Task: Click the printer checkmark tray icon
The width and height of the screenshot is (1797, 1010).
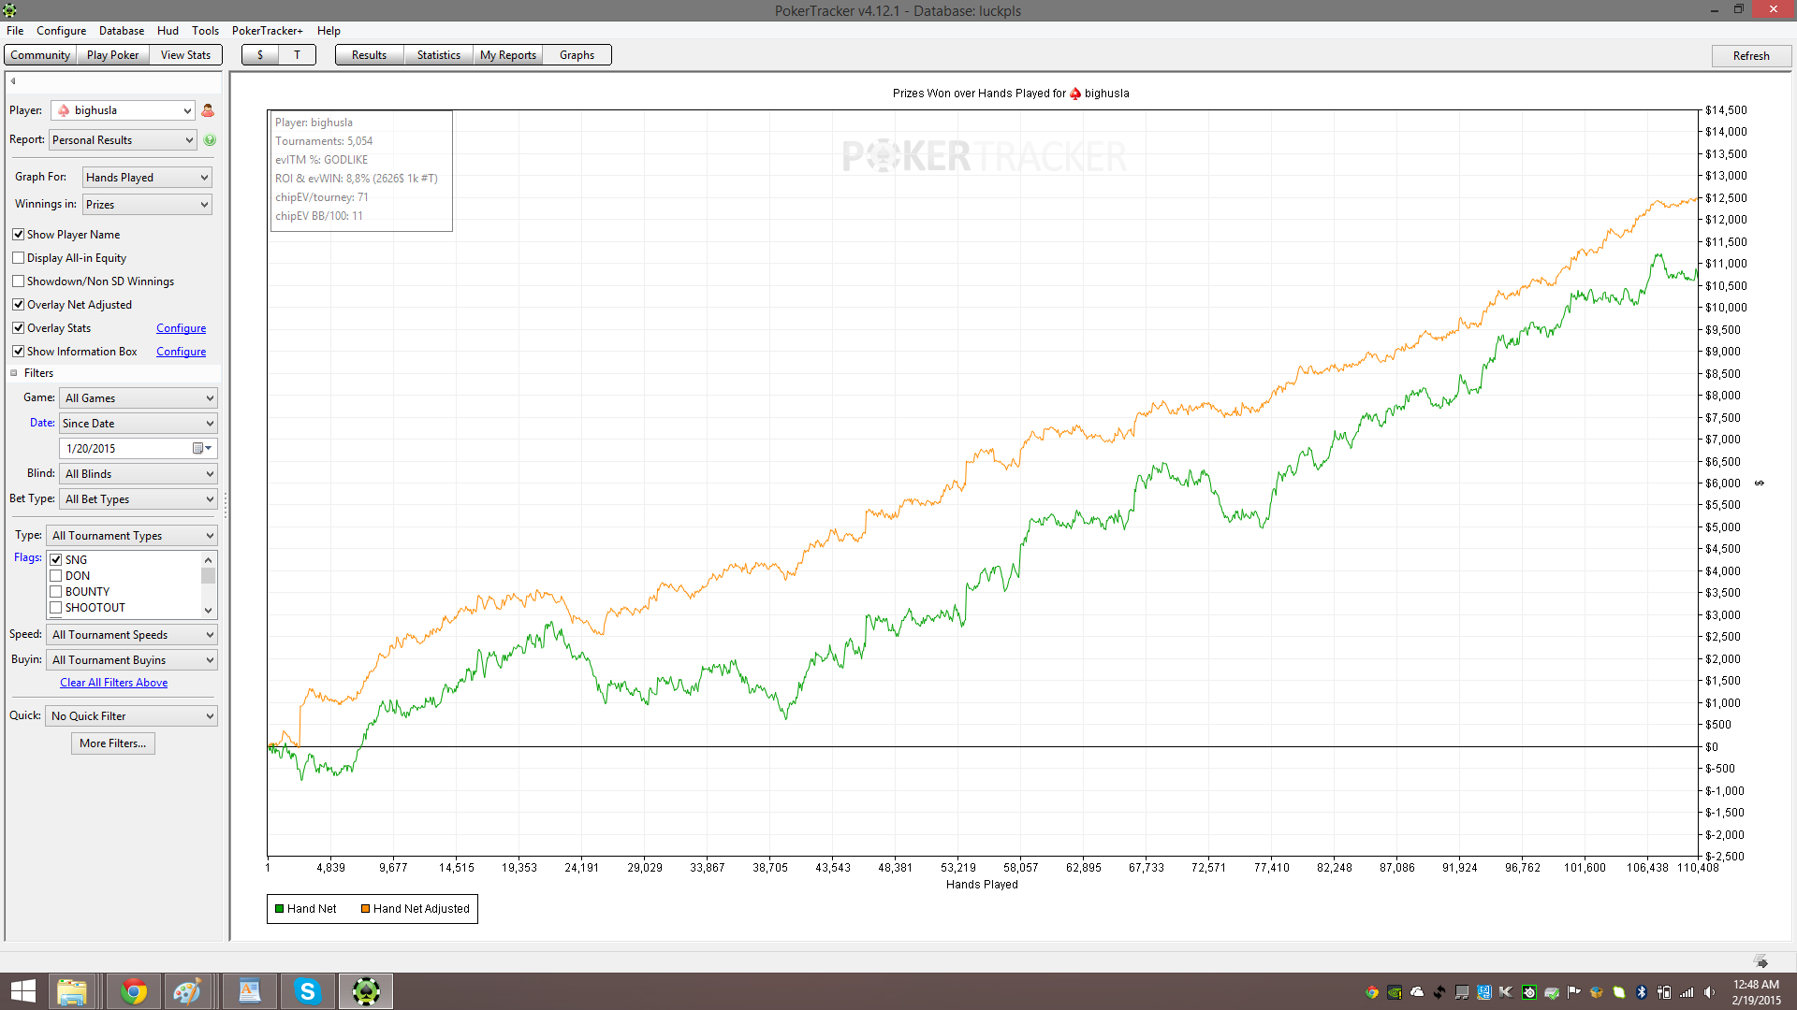Action: [x=1552, y=992]
